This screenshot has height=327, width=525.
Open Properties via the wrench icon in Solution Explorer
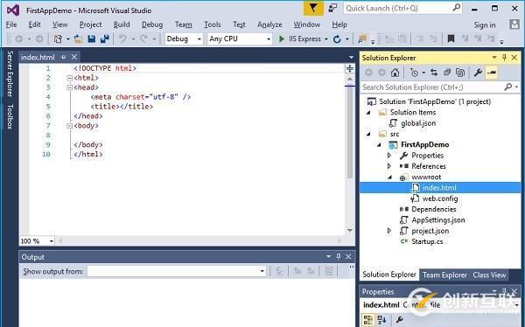click(478, 73)
